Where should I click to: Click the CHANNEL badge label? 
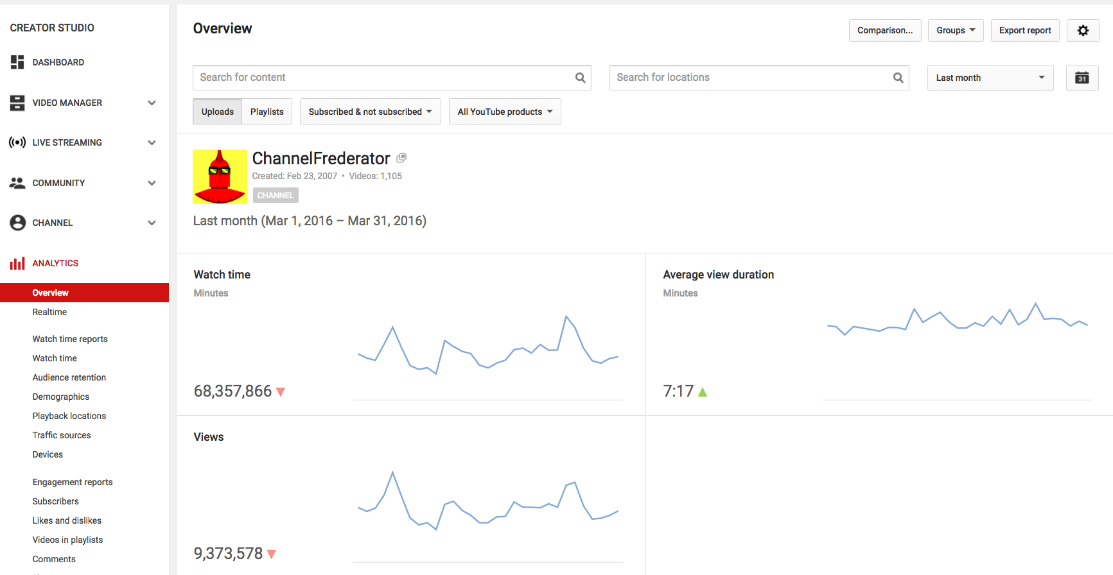[276, 195]
